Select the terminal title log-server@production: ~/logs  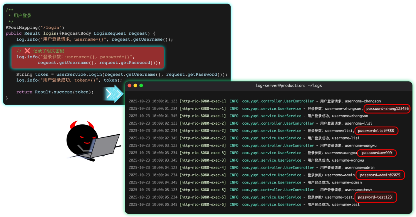pos(289,85)
